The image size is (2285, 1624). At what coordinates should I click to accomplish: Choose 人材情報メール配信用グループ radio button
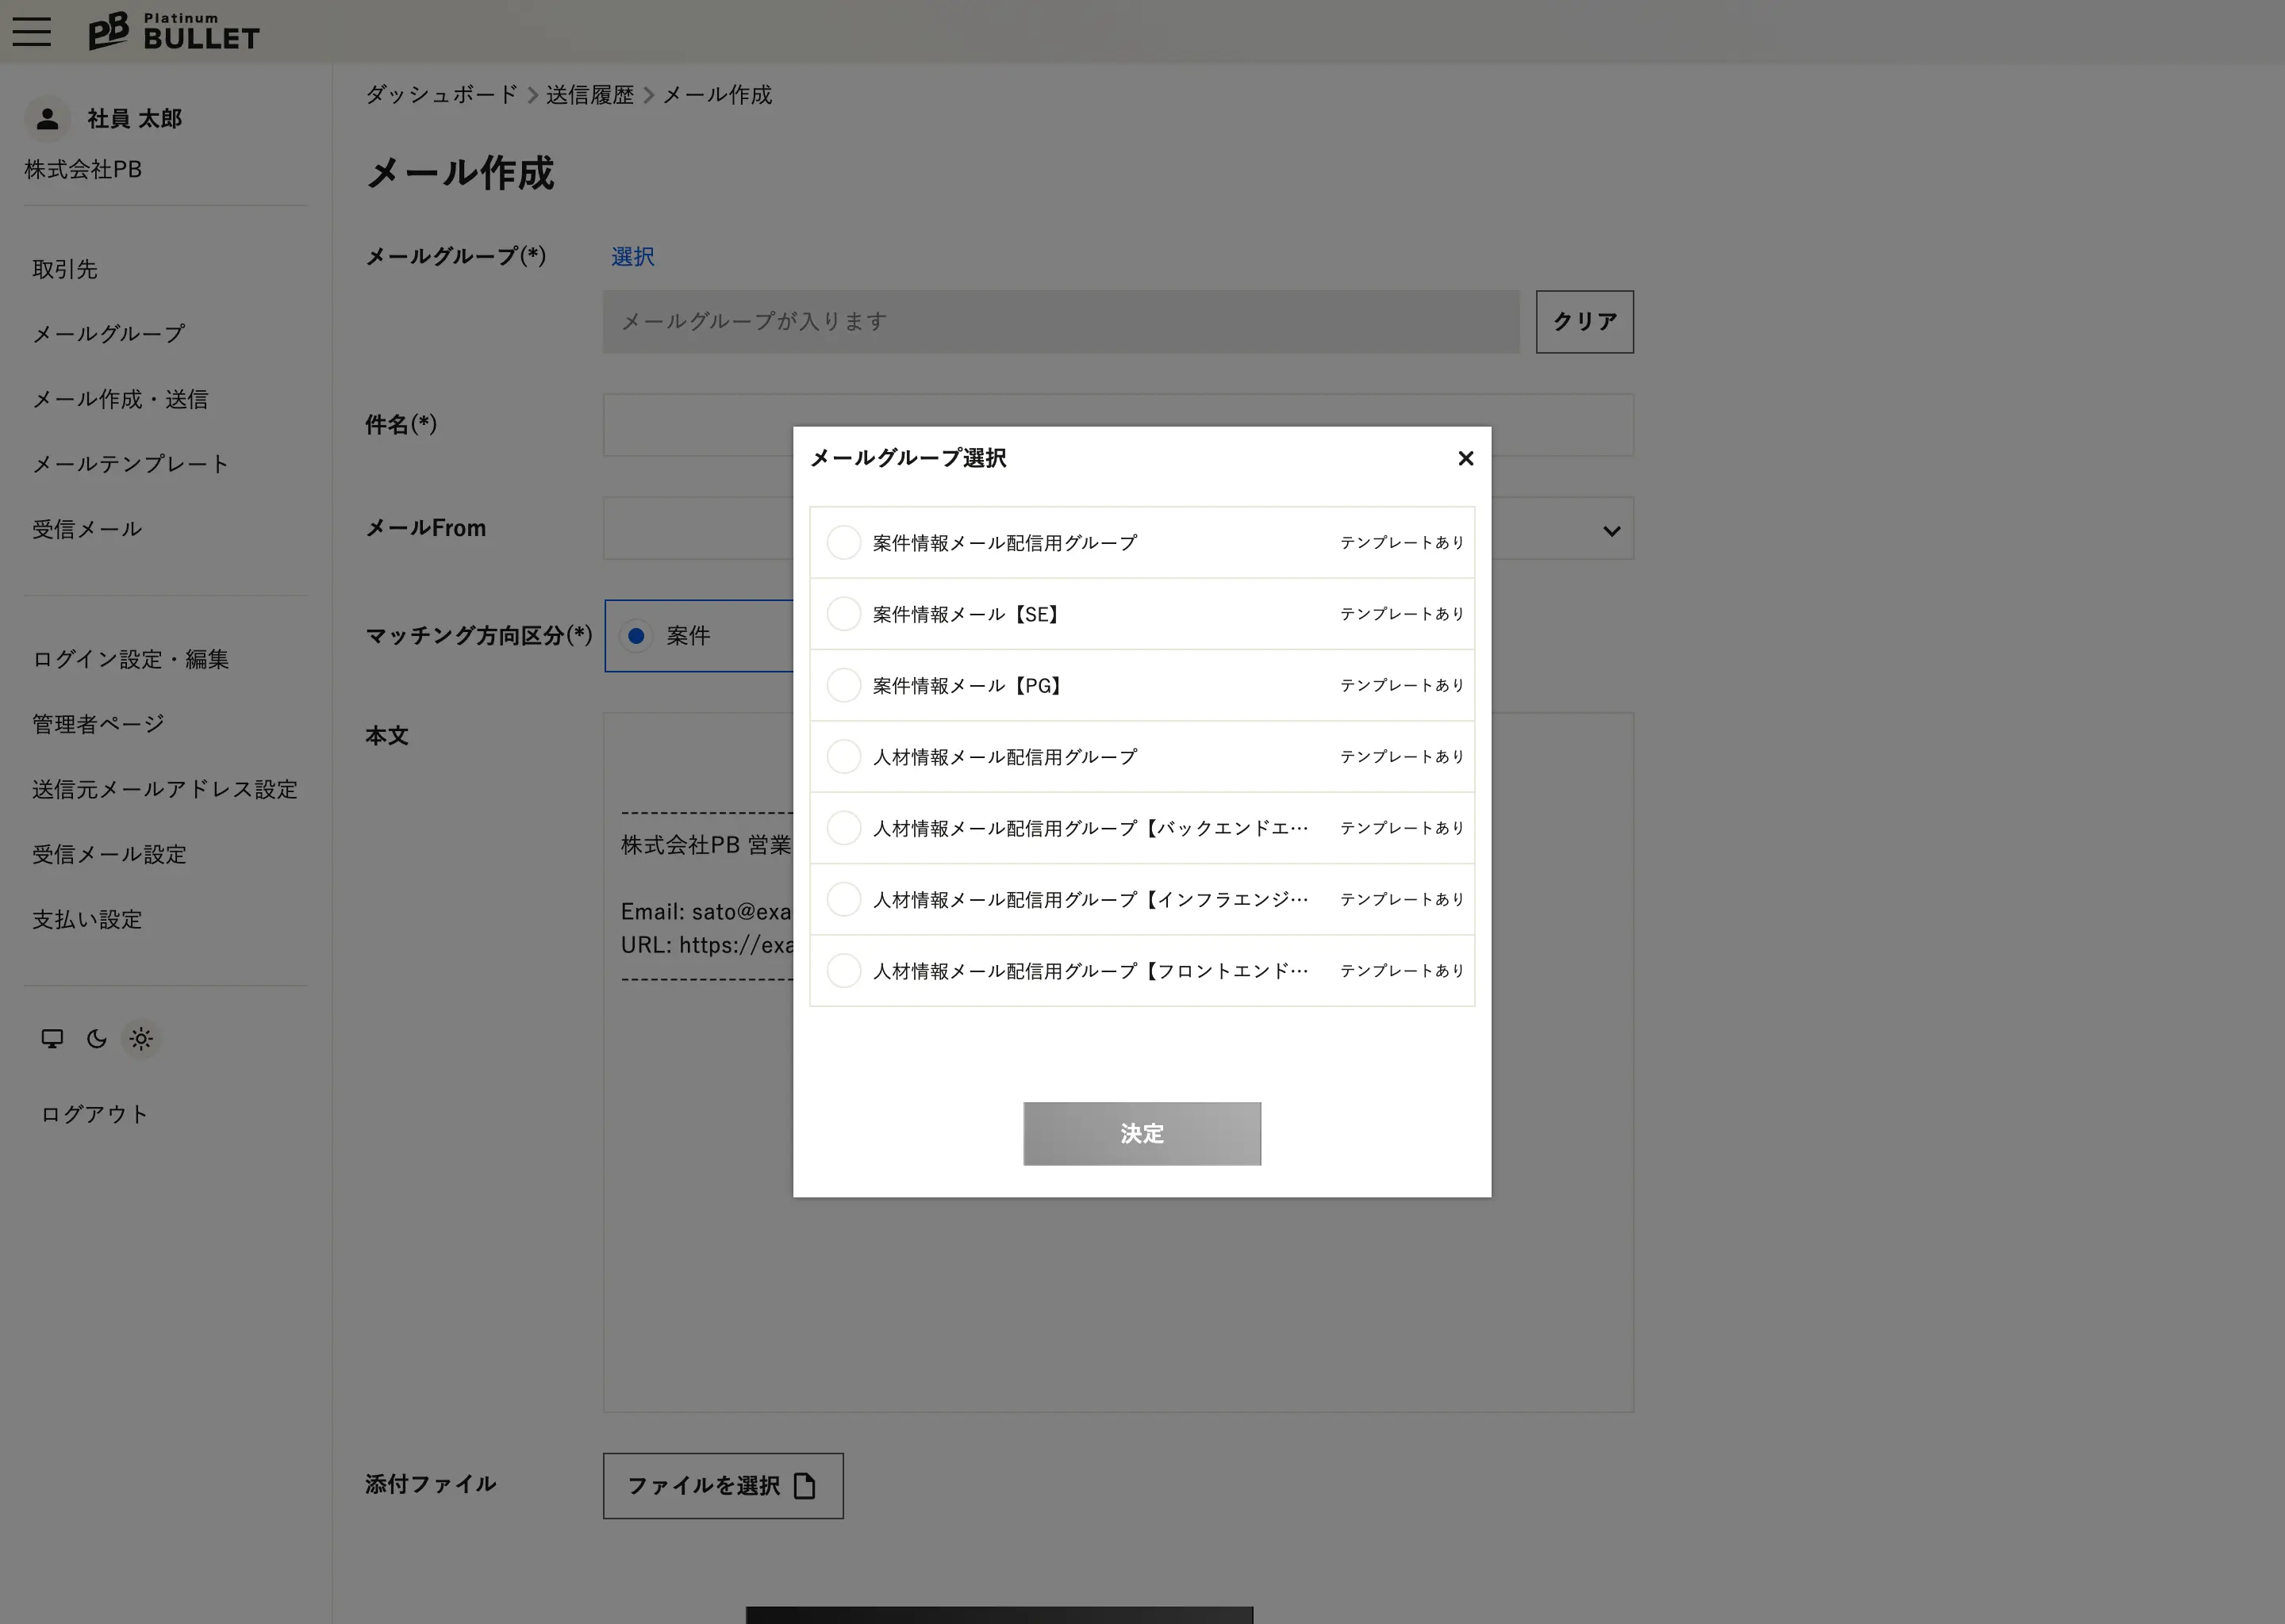[x=843, y=757]
